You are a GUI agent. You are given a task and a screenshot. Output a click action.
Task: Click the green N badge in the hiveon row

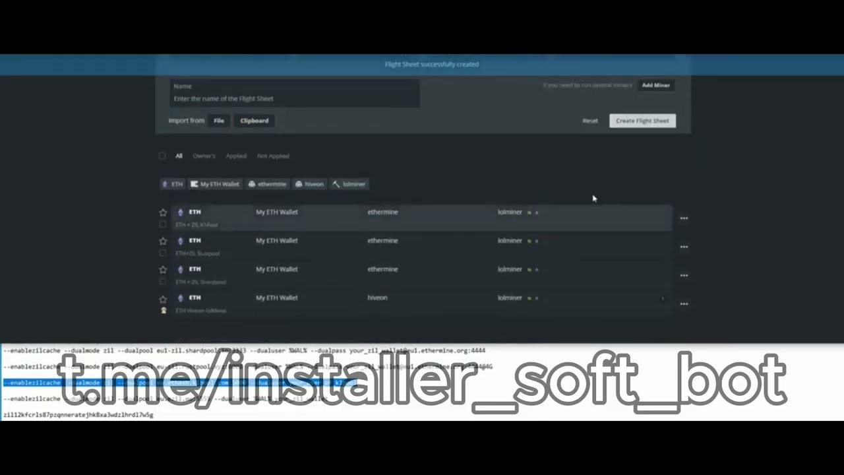[529, 298]
